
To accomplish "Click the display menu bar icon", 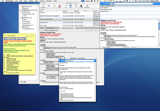I will click(x=127, y=1).
